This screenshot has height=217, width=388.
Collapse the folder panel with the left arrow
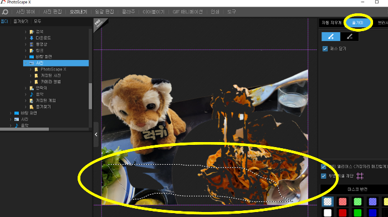(x=96, y=134)
